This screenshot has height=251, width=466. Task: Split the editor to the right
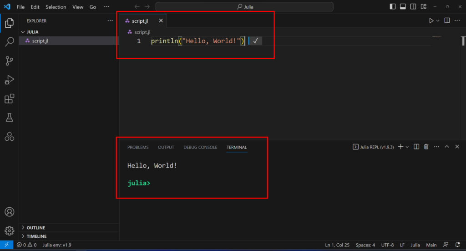(x=447, y=20)
